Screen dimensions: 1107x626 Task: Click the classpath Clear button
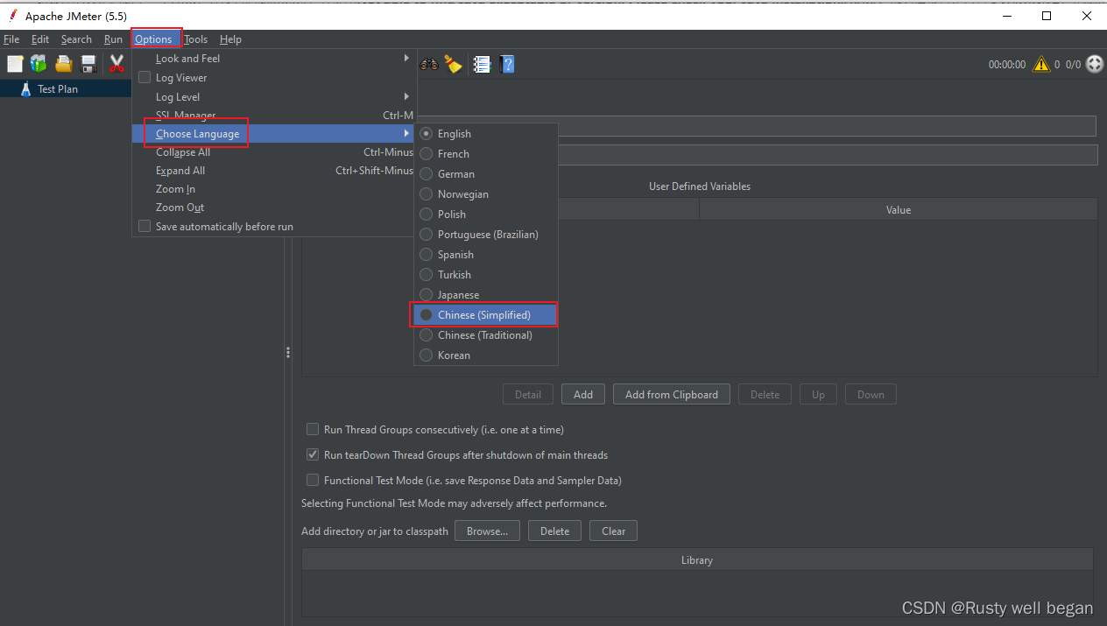pos(614,531)
